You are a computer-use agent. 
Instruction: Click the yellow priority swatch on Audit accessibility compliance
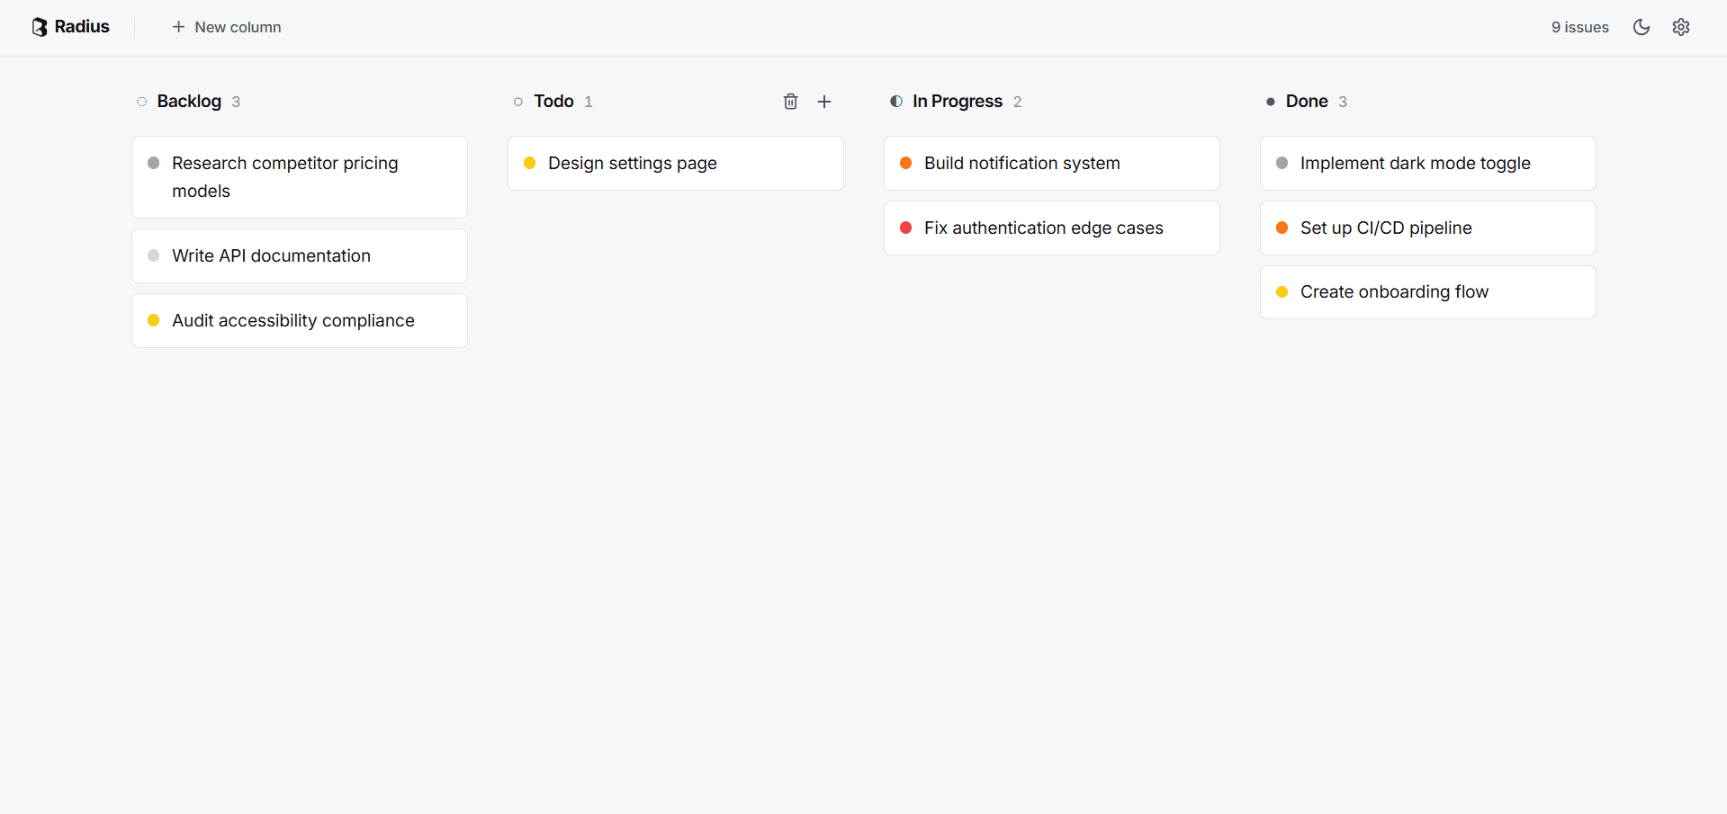pyautogui.click(x=154, y=320)
